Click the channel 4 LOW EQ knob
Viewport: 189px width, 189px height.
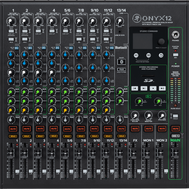point(52,80)
